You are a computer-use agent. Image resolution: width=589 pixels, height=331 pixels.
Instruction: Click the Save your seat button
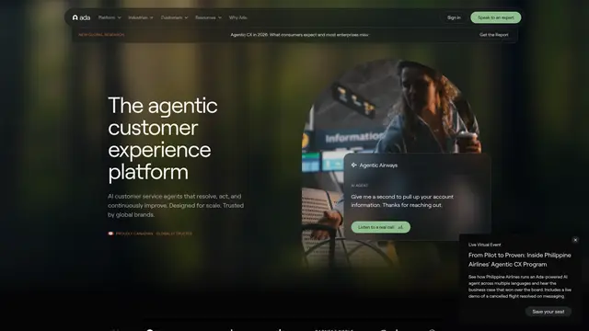pyautogui.click(x=549, y=312)
